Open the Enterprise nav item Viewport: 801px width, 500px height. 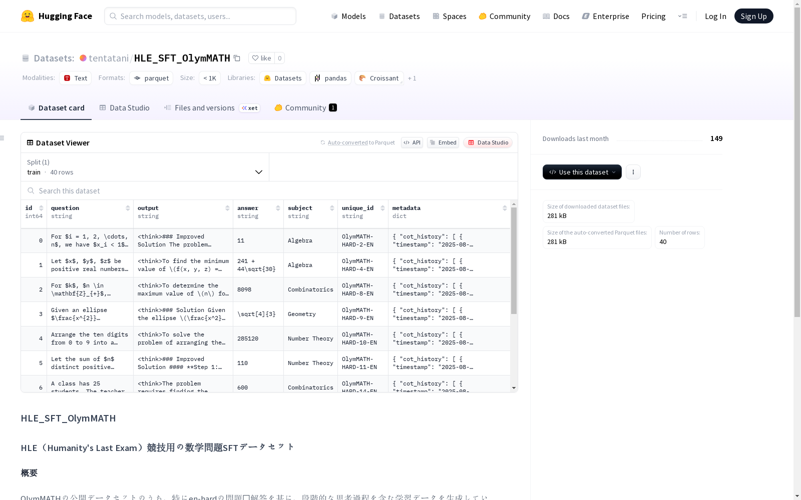tap(605, 16)
